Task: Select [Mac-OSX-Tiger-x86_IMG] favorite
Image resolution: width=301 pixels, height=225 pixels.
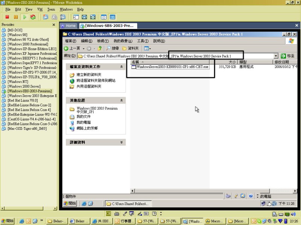Action: (27, 129)
